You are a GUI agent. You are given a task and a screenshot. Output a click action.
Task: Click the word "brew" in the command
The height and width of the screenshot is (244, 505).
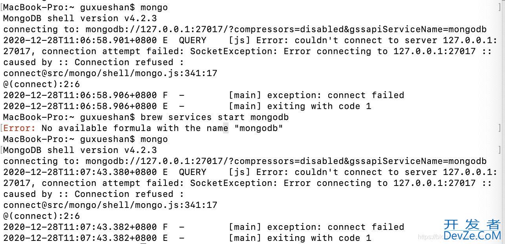[151, 117]
